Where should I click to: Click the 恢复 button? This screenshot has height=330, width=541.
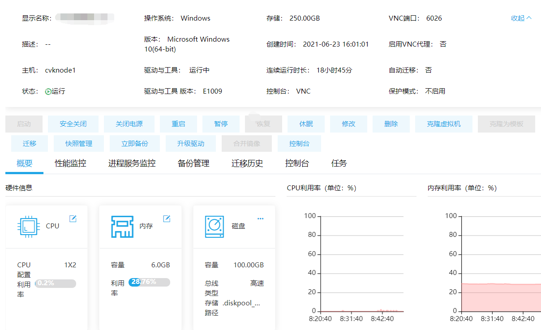[263, 124]
